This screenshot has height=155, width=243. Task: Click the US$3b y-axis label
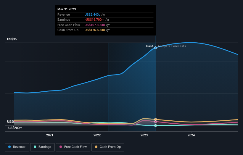[12, 39]
